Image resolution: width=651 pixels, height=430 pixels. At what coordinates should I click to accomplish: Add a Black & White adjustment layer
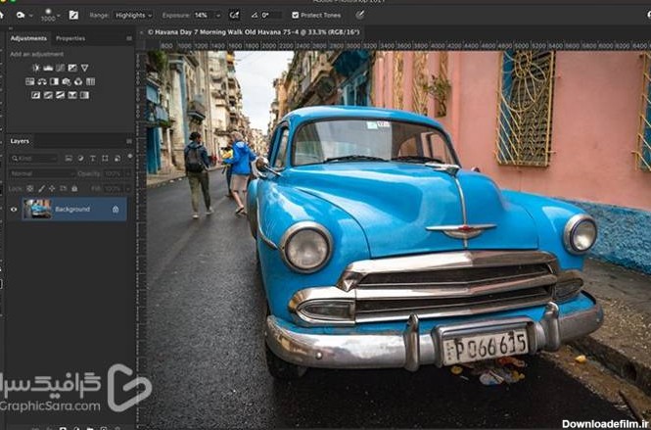(x=54, y=82)
